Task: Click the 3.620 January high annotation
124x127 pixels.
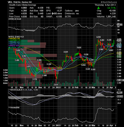Action: [66, 52]
